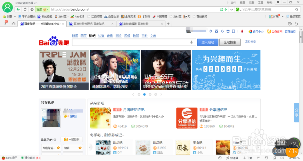Open the 萧敬腾 Triple Jam banner
Image resolution: width=303 pixels, height=161 pixels.
pos(64,70)
